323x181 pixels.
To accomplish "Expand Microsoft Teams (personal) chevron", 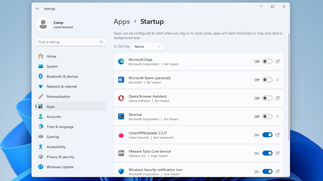I will pos(278,80).
